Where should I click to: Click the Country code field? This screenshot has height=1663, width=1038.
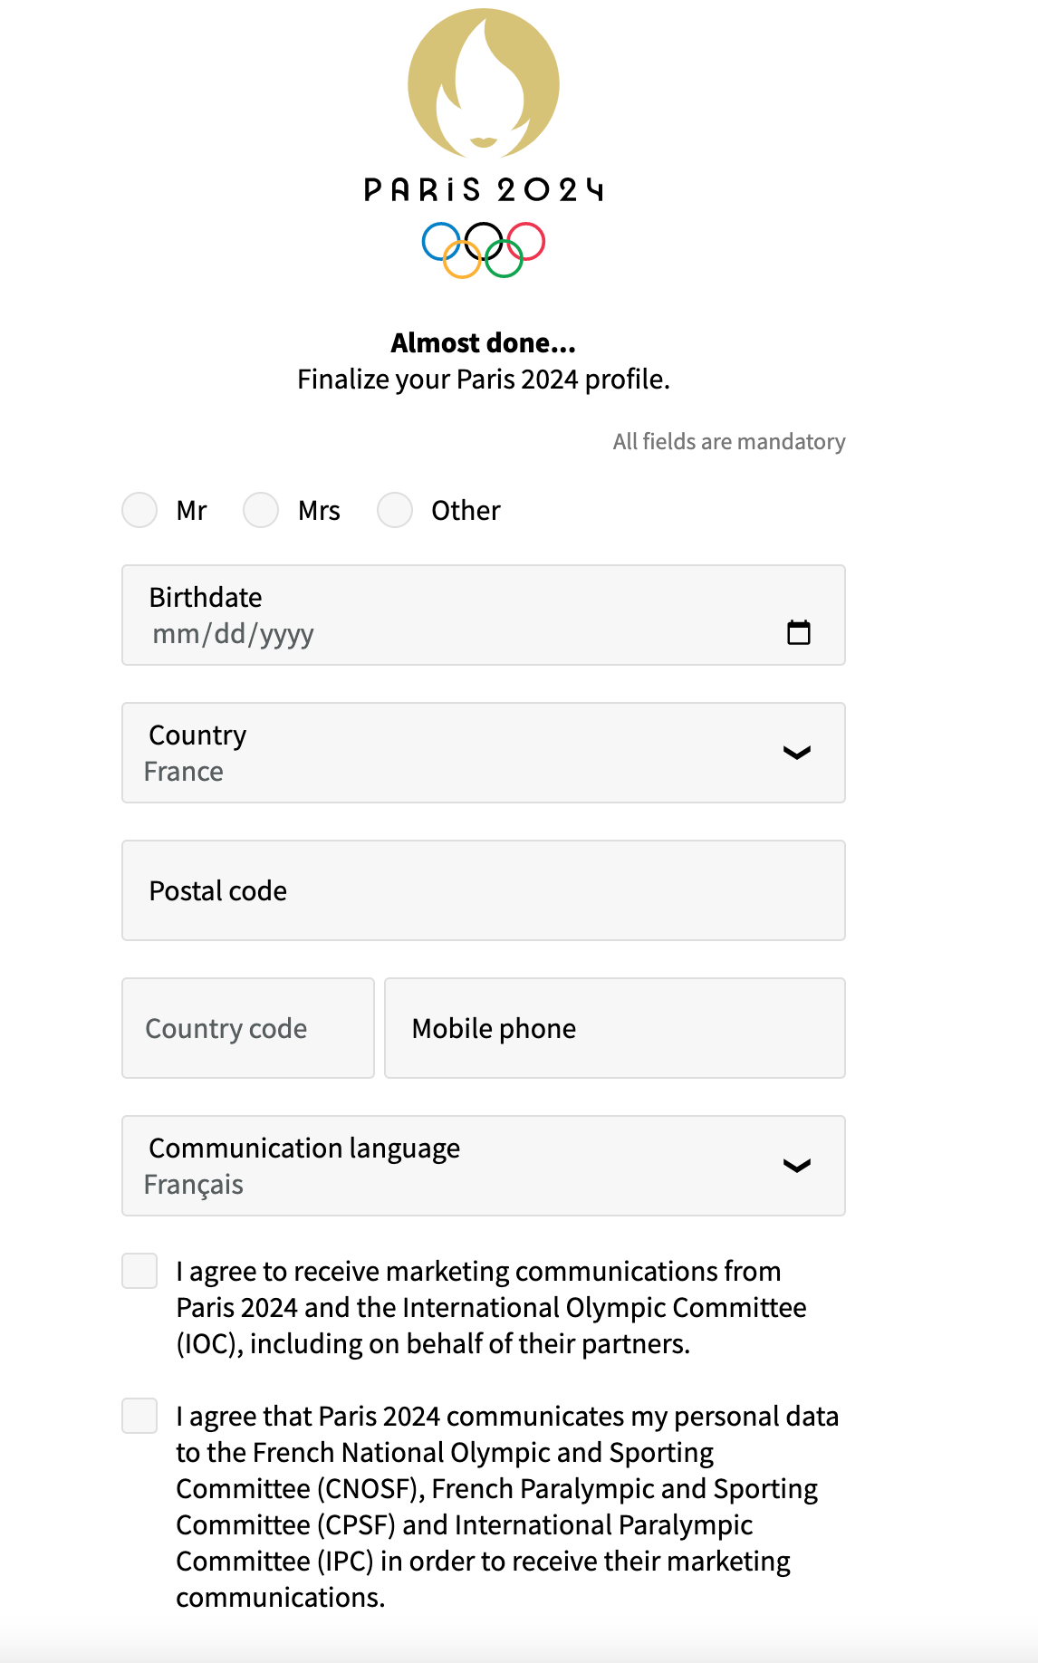pyautogui.click(x=248, y=1029)
